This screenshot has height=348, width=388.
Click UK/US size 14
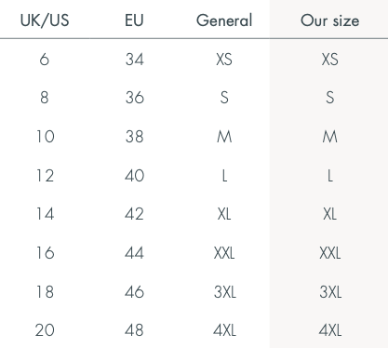pos(46,214)
